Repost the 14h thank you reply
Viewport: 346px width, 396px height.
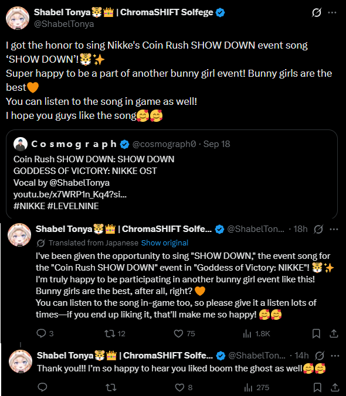click(x=111, y=387)
